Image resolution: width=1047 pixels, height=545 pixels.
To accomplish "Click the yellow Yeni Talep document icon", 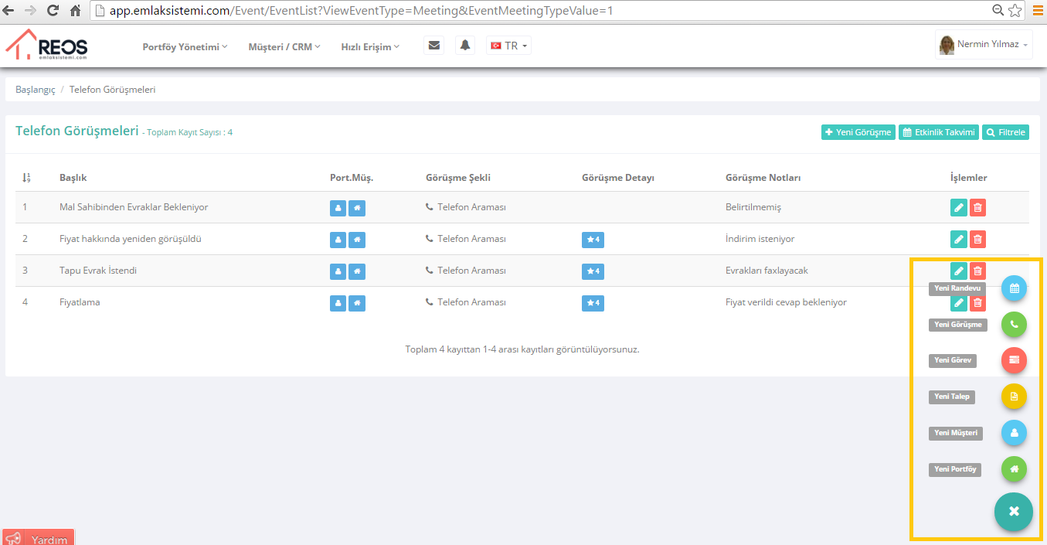I will (1014, 397).
